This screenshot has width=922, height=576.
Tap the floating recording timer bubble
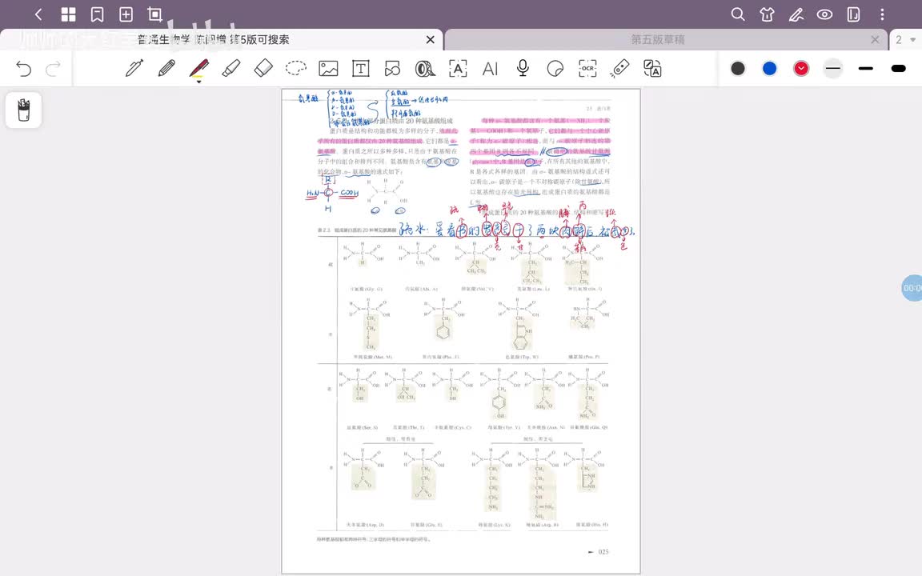click(912, 288)
